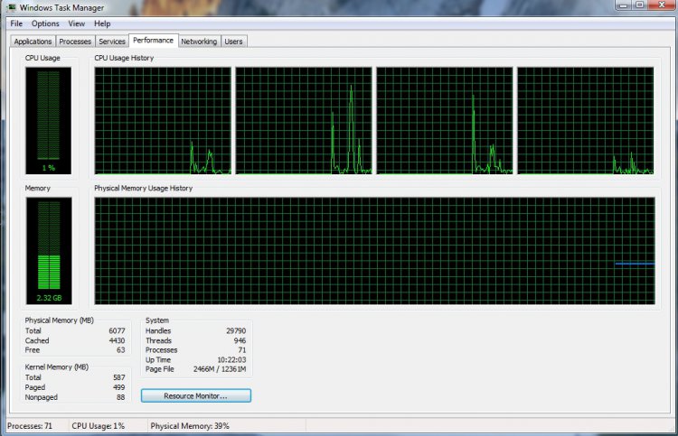Click the third CPU core history graph

pyautogui.click(x=445, y=120)
